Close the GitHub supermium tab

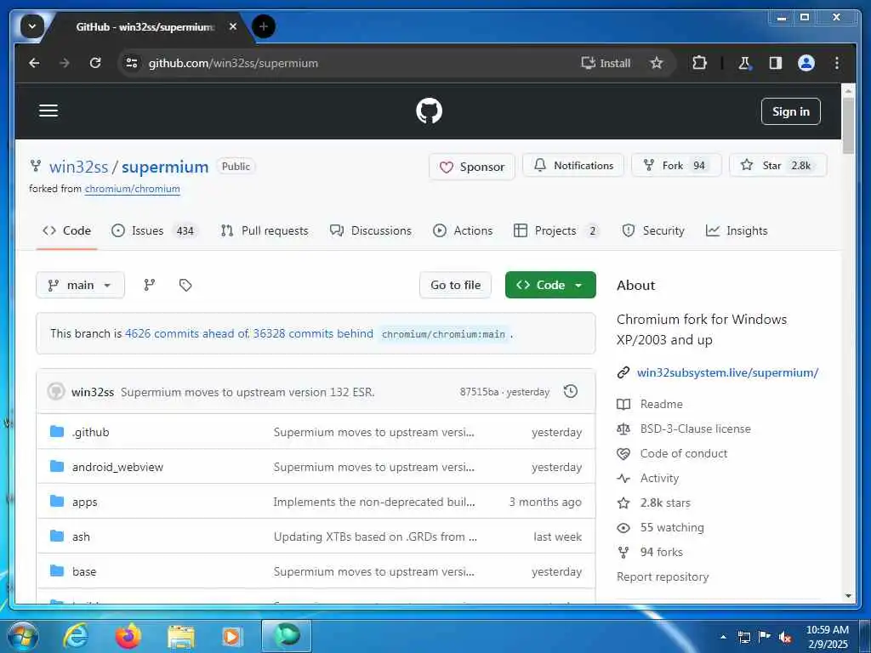tap(233, 26)
